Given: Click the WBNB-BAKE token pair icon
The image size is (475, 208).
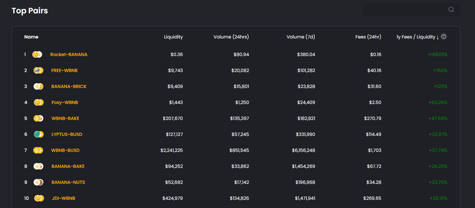Looking at the screenshot, I should 38,118.
